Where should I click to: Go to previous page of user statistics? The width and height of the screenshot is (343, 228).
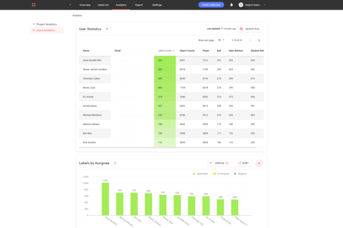point(251,40)
